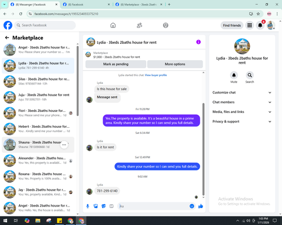282x225 pixels.
Task: Bookmark this page with the star icon
Action: (258, 14)
